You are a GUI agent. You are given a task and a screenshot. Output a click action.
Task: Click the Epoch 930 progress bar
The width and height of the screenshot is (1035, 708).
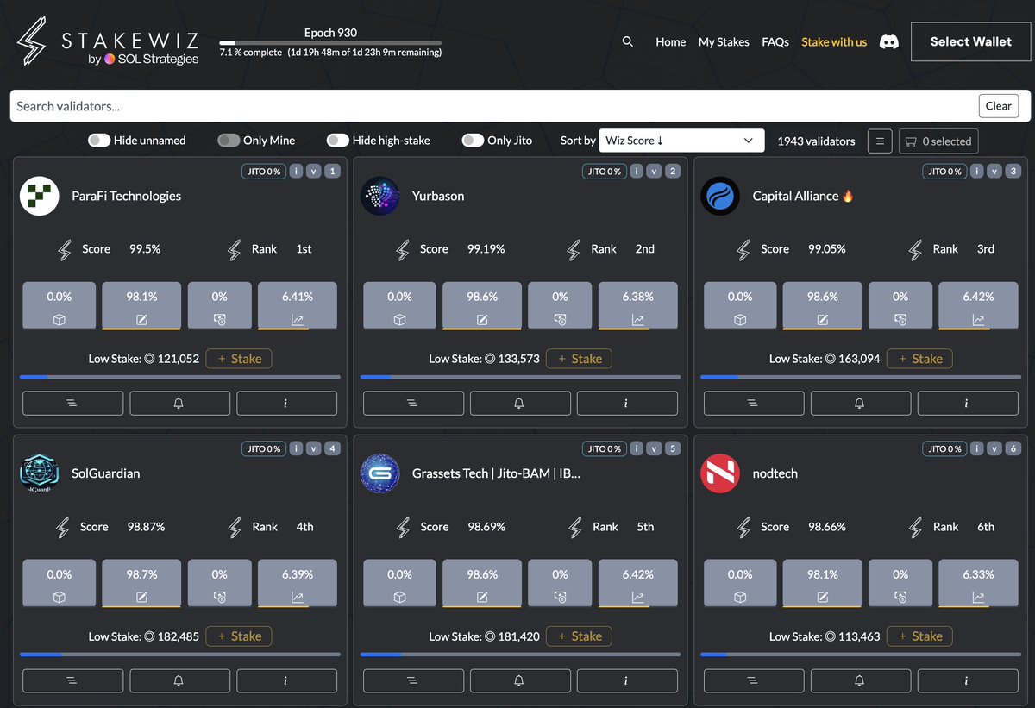[330, 43]
